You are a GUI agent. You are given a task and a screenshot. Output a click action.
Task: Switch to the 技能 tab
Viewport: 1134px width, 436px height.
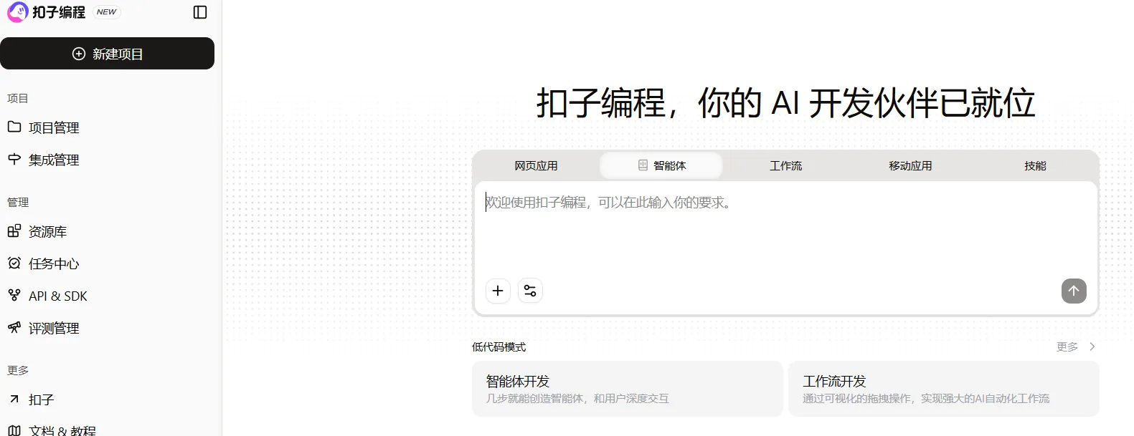(1035, 165)
